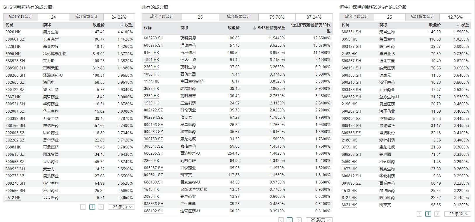475x222 pixels.
Task: Sort shared table by 恒生沪深港创新药50权重 header
Action: (311, 28)
